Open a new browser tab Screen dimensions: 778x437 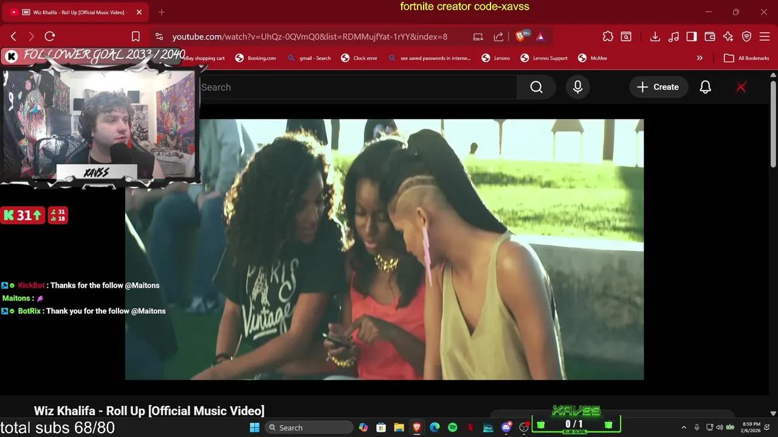(161, 12)
